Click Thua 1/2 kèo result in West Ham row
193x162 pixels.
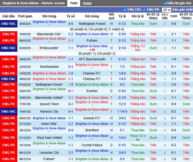tap(138, 138)
